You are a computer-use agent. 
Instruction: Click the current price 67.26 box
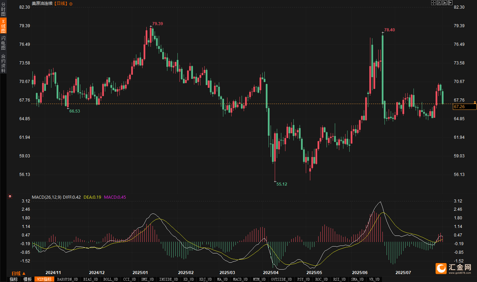[465, 107]
